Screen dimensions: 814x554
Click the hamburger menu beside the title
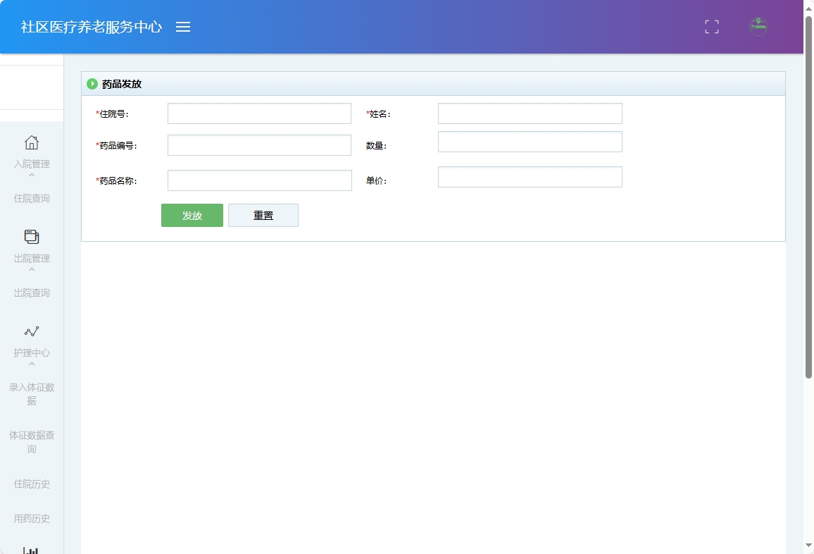[183, 27]
